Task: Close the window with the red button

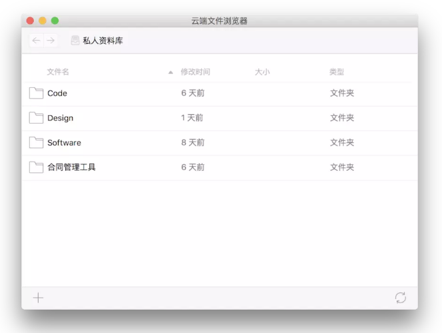Action: click(x=30, y=21)
